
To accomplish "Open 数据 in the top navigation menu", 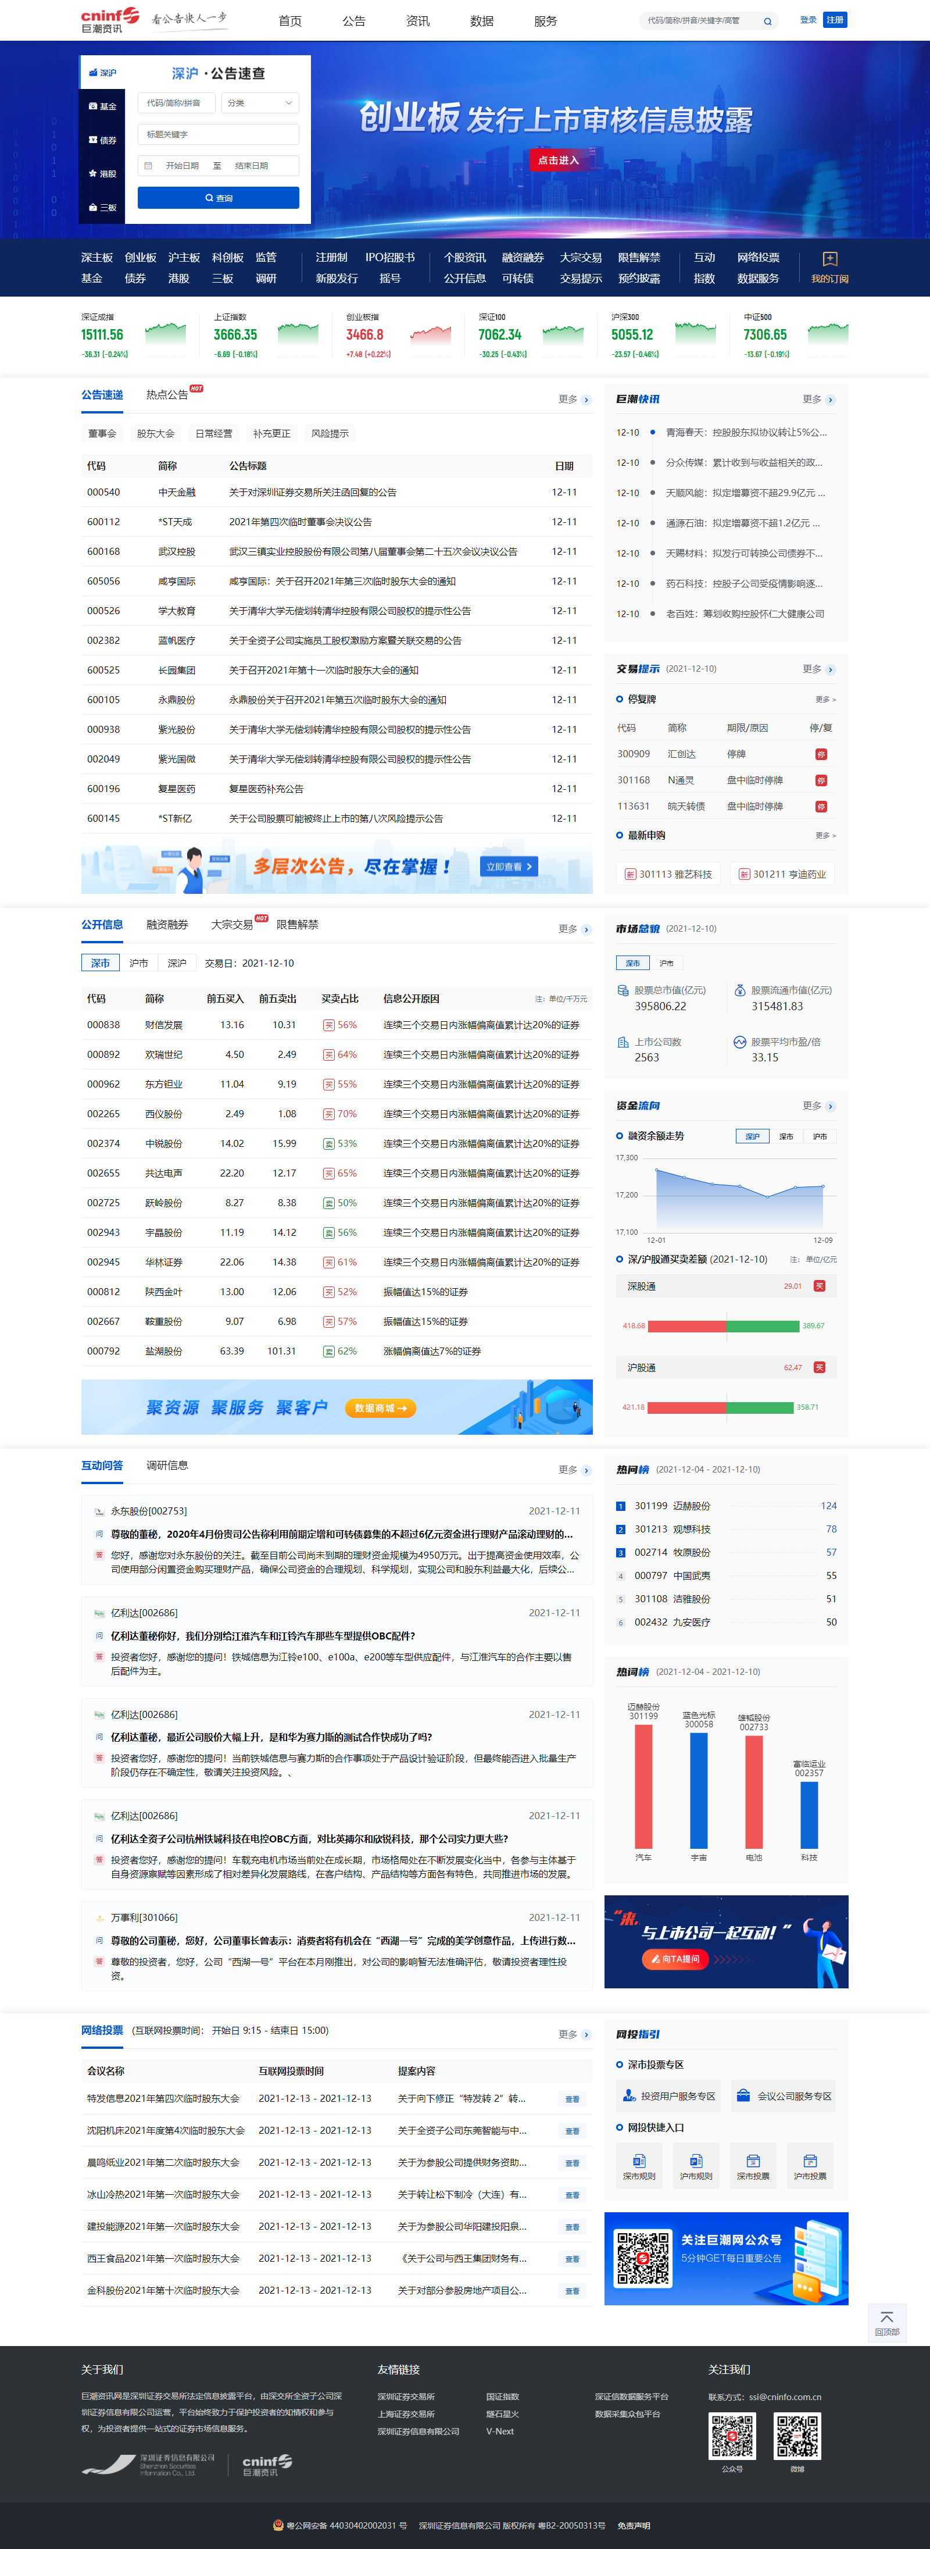I will pyautogui.click(x=482, y=21).
